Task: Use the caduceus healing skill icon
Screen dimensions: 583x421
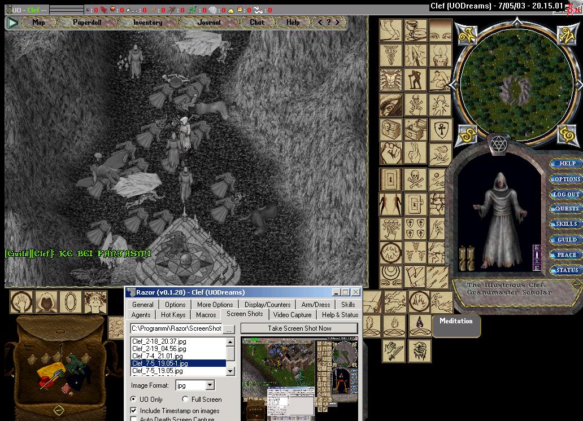Action: [390, 55]
